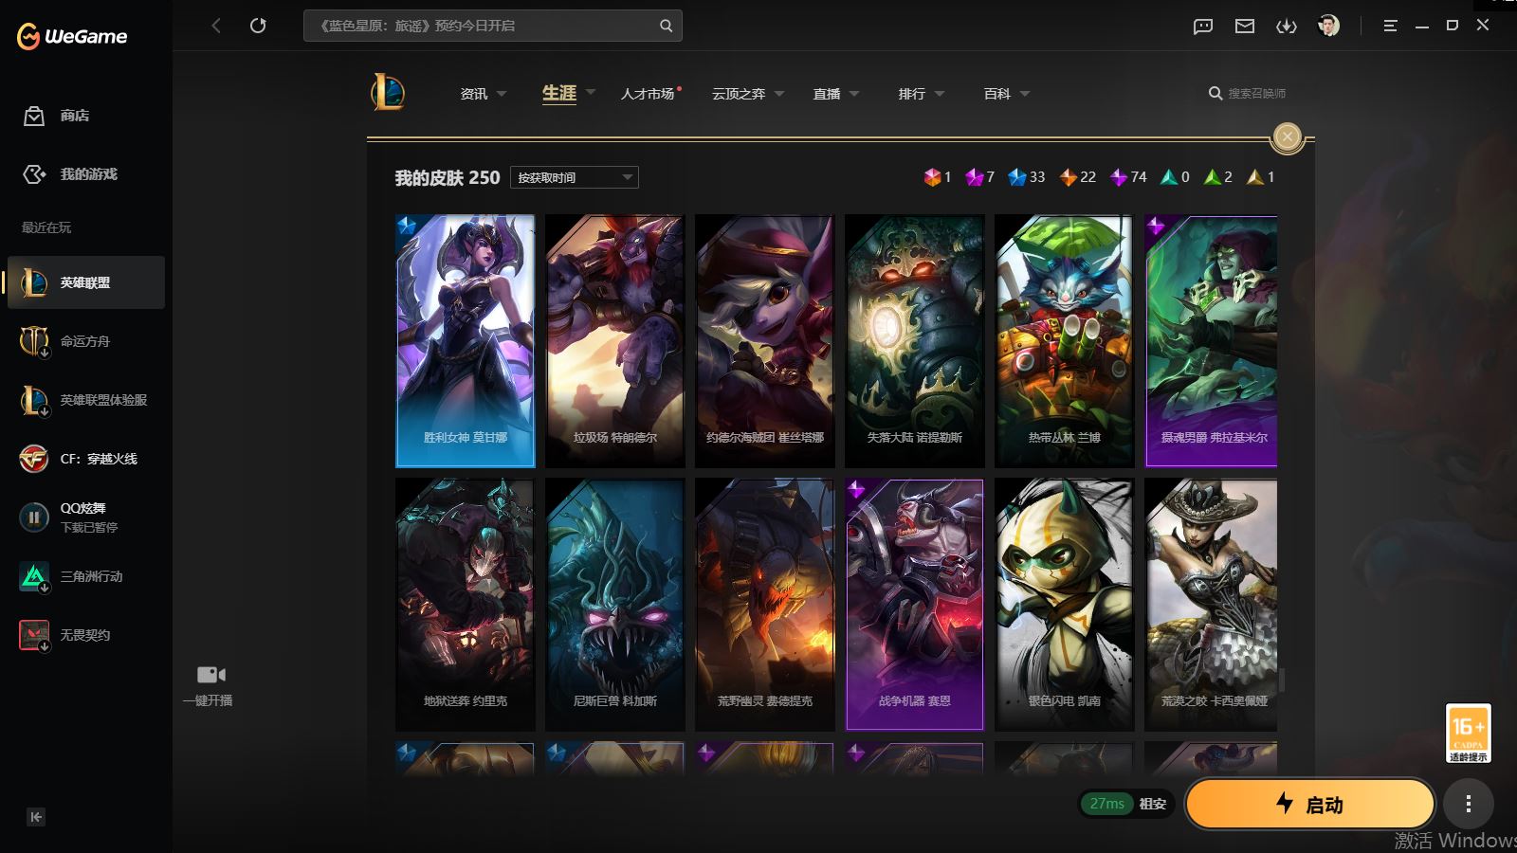
Task: Click the League of Legends logo icon
Action: pyautogui.click(x=388, y=93)
